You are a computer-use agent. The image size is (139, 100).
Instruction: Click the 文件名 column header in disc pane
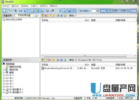45,20
